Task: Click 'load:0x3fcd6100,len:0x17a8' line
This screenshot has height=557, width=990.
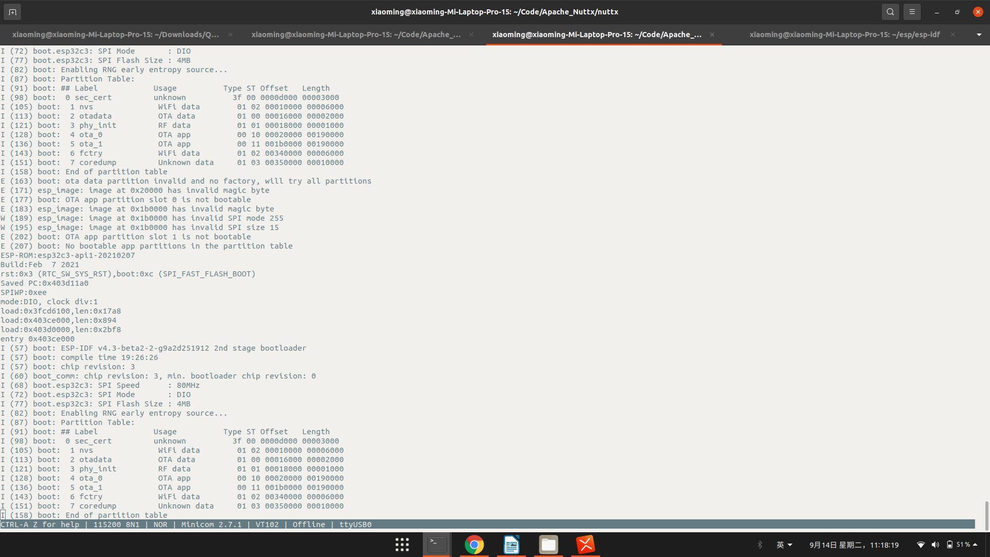Action: (x=61, y=311)
